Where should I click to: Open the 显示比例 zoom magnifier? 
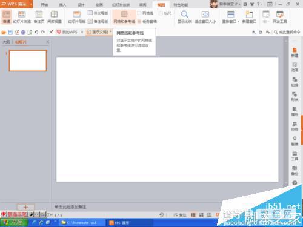(184, 17)
